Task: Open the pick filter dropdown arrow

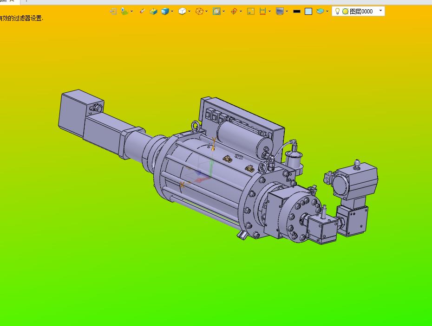Action: tap(132, 11)
